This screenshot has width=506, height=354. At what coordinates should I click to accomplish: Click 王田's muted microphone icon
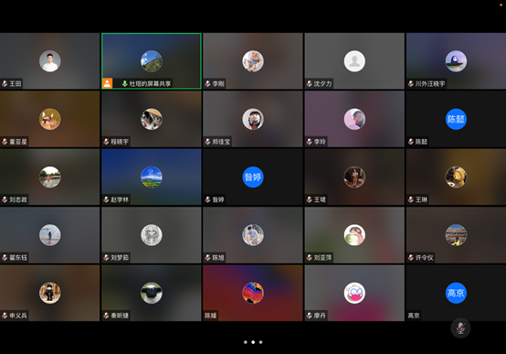(5, 84)
